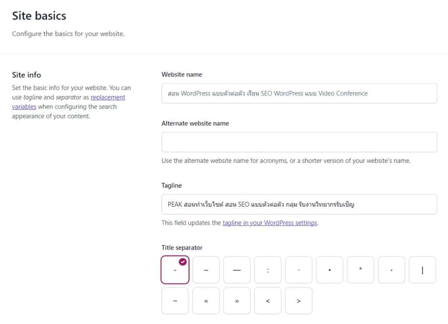Select the em dash title separator
This screenshot has height=324, width=448.
237,270
